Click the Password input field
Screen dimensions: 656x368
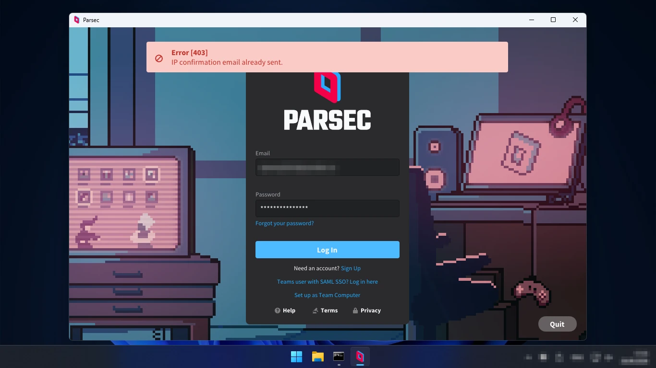pos(327,208)
